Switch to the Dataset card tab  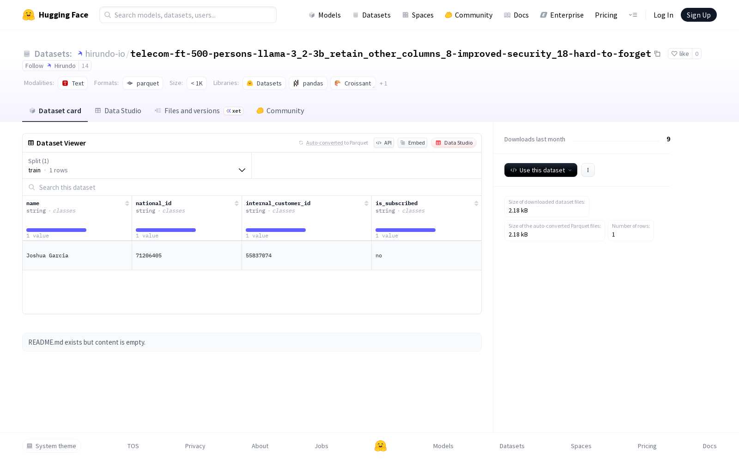point(55,111)
